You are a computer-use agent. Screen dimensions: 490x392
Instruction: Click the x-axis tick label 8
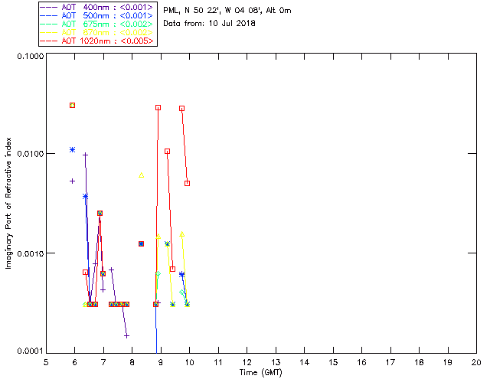pos(132,362)
